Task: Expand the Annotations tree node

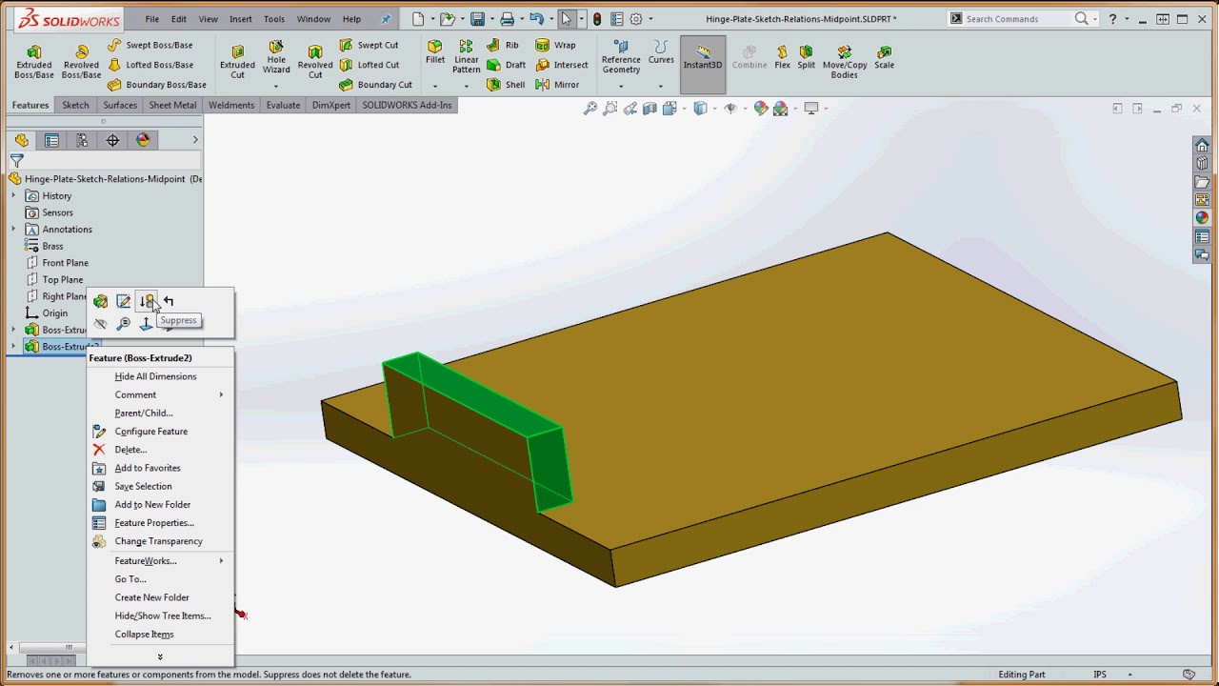Action: (13, 229)
